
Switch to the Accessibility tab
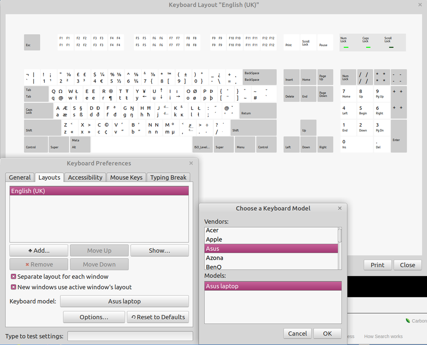click(x=85, y=177)
